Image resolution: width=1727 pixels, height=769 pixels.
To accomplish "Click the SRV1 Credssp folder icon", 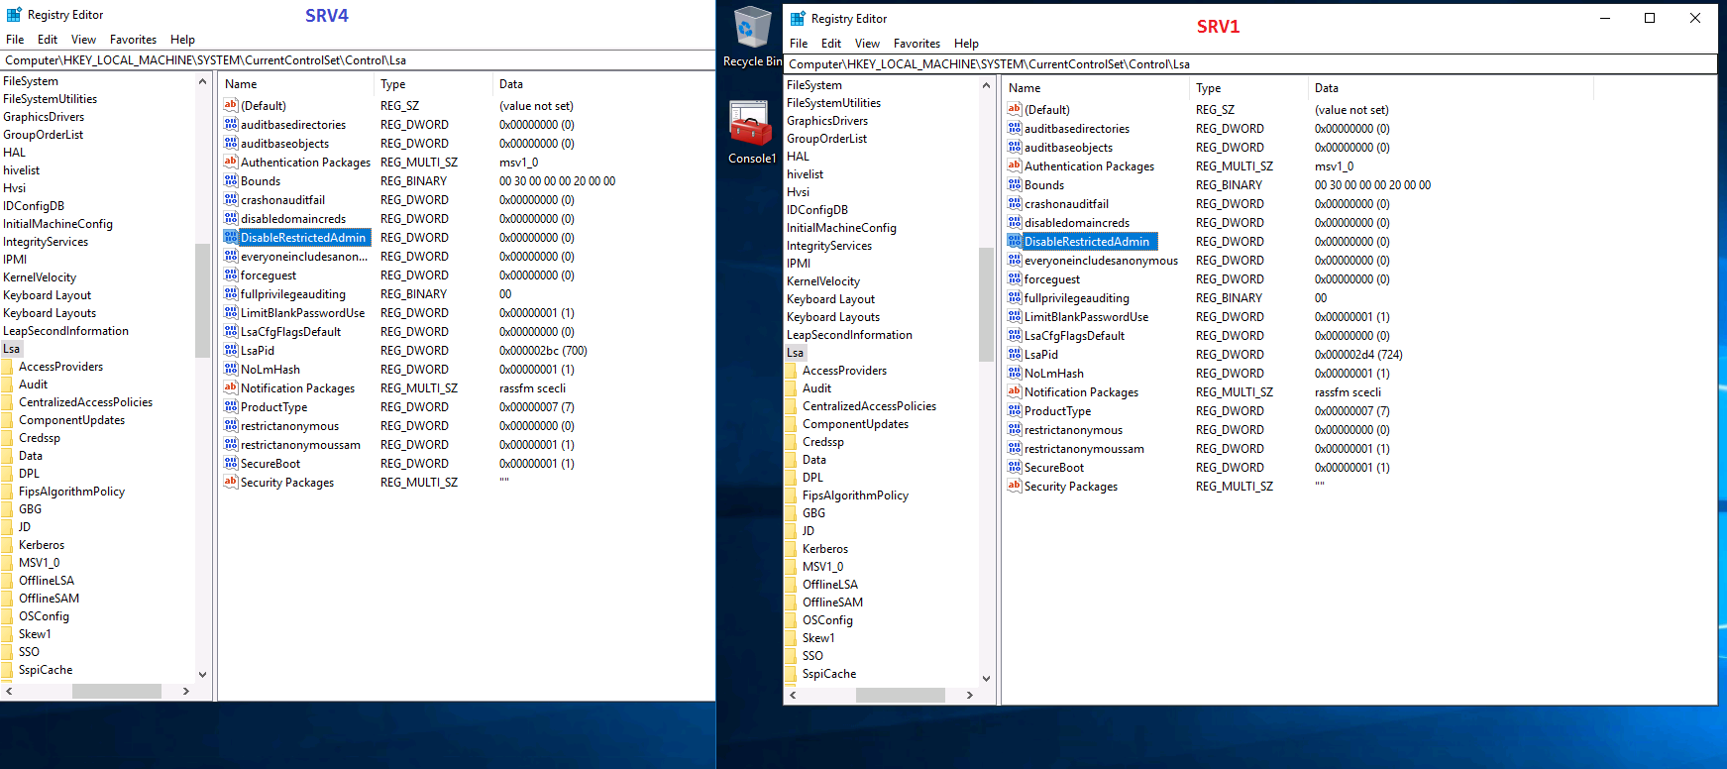I will point(792,442).
